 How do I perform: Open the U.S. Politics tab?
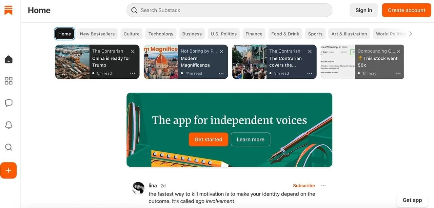223,34
